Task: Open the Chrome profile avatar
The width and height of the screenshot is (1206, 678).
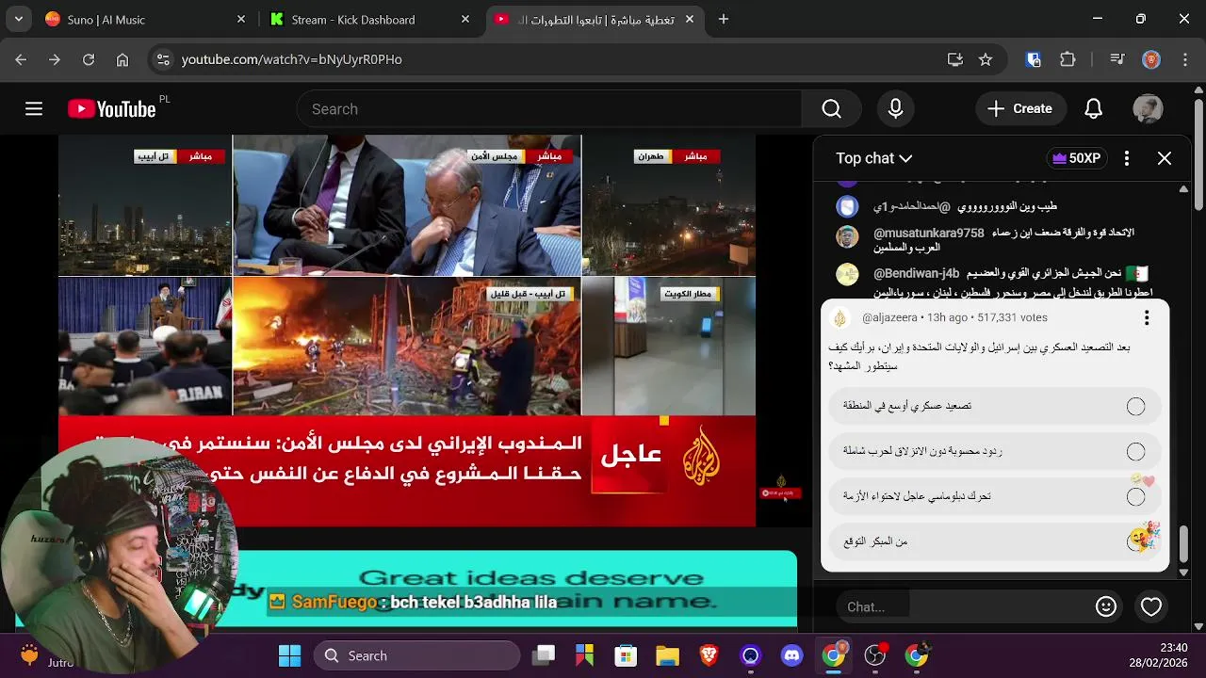Action: 1151,59
